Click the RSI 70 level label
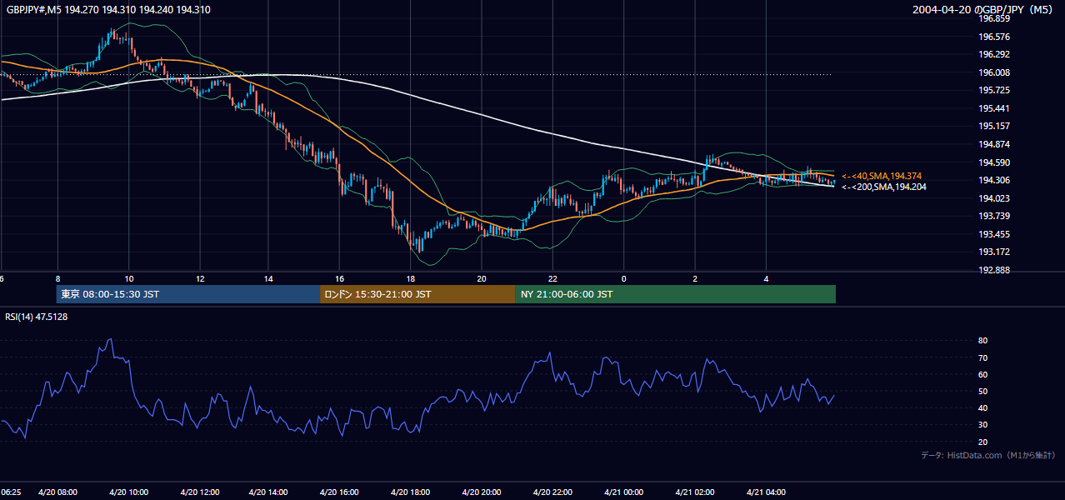Screen dimensions: 1065x500 pyautogui.click(x=983, y=357)
